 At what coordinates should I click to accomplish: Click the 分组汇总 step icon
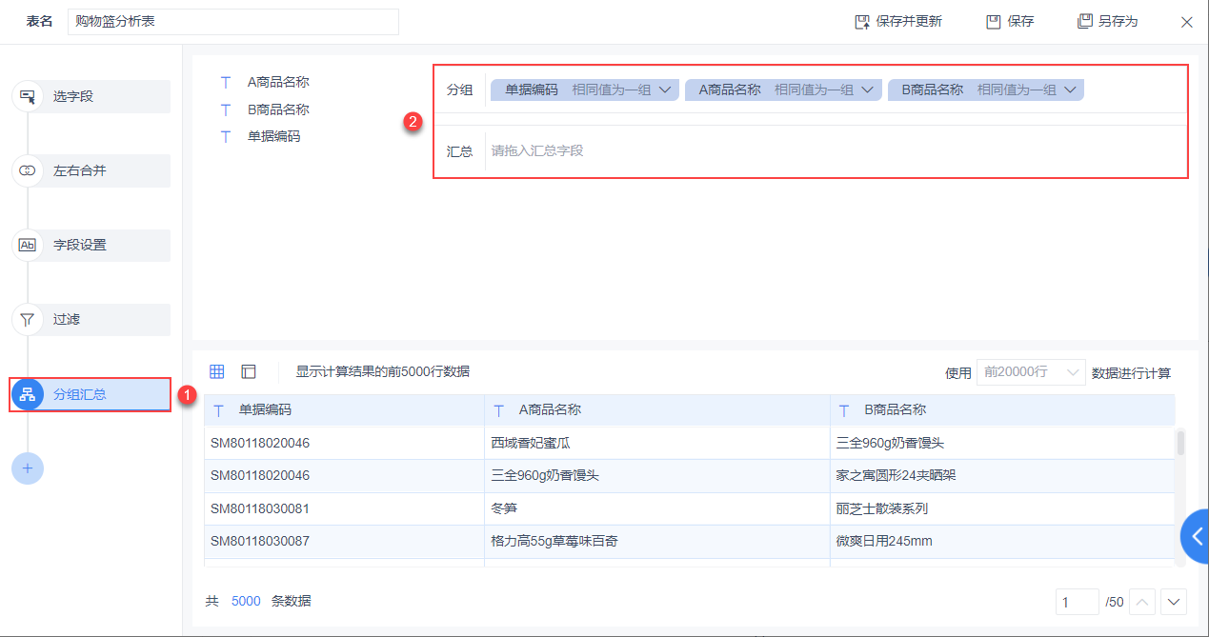point(28,394)
